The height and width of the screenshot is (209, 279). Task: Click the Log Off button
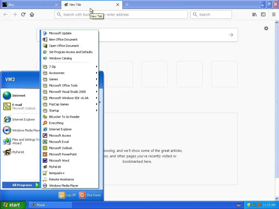67,195
